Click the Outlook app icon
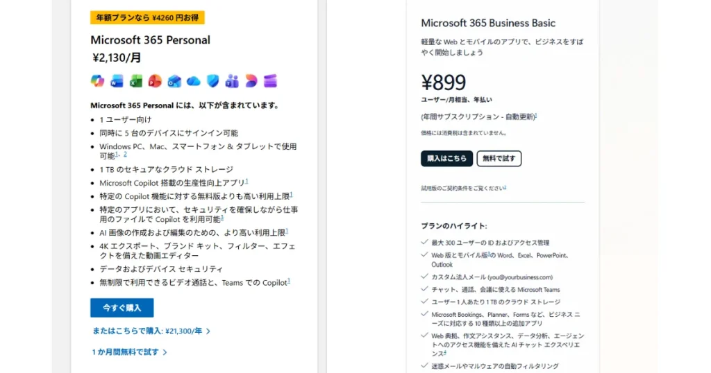Viewport: 711px width, 373px height. pos(174,81)
